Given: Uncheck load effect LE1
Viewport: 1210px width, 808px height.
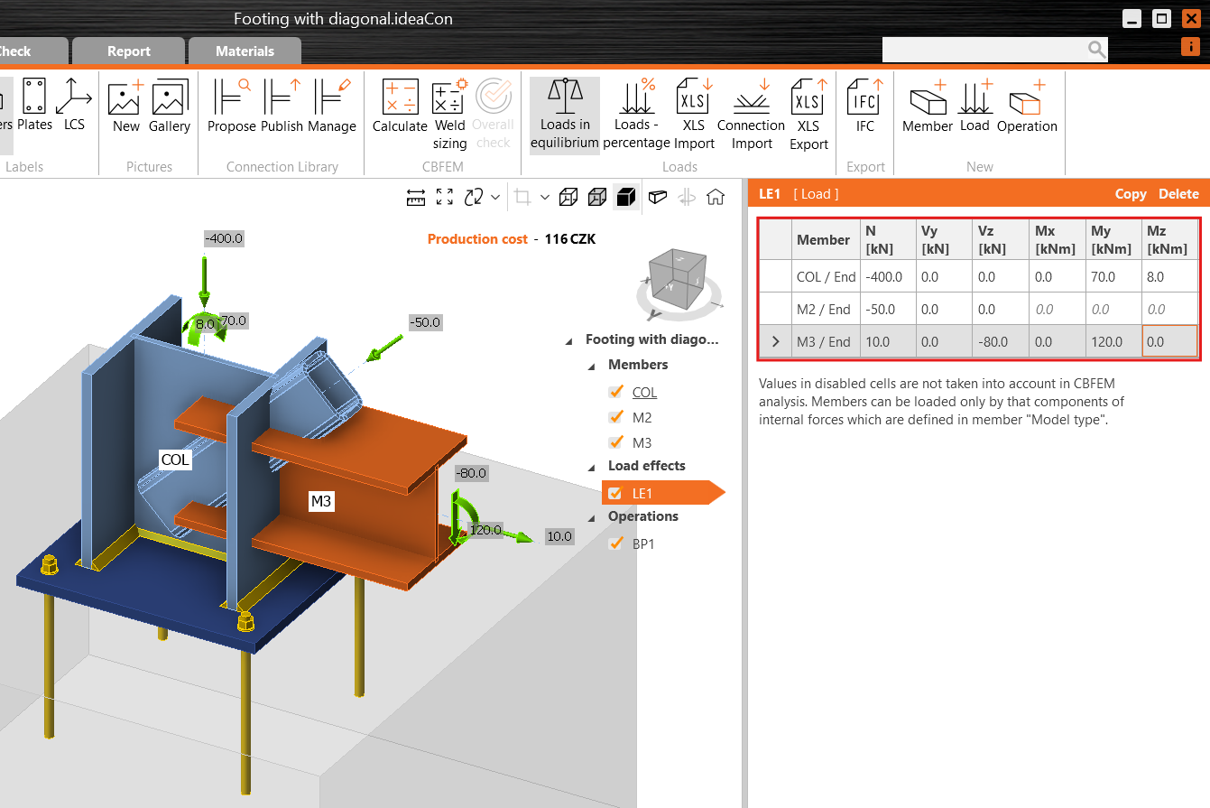Looking at the screenshot, I should pos(616,492).
